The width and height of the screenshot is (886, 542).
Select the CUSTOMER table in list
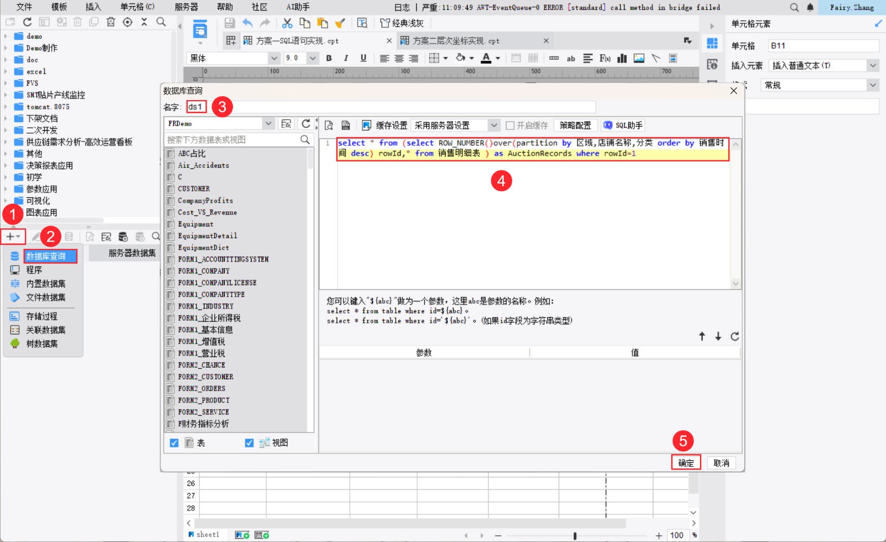pyautogui.click(x=193, y=189)
